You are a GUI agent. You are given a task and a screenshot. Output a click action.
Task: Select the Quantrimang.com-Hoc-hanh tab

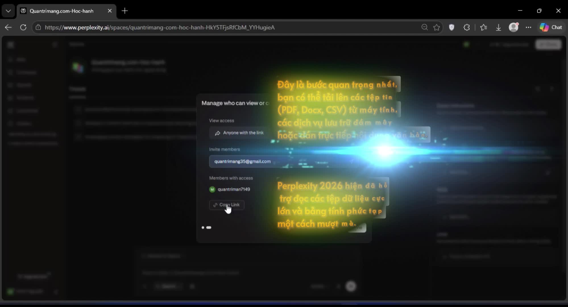pos(67,11)
